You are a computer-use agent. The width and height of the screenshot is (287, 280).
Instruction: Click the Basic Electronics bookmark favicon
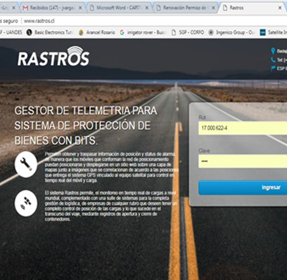click(x=29, y=32)
